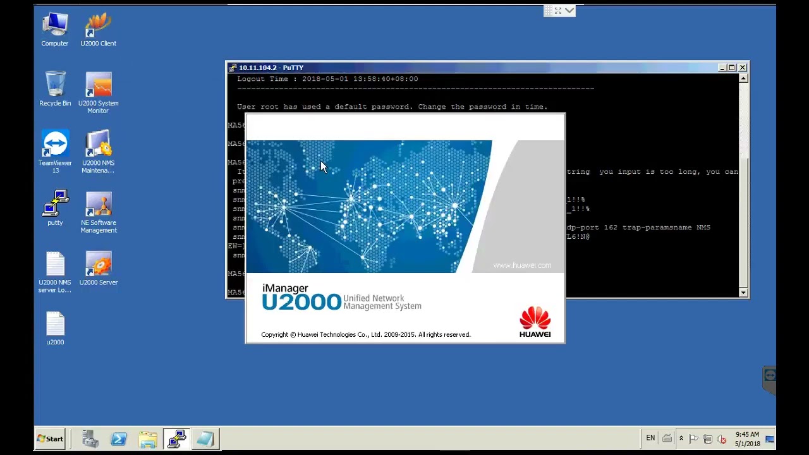
Task: Maximize the PuTTY window
Action: [x=732, y=68]
